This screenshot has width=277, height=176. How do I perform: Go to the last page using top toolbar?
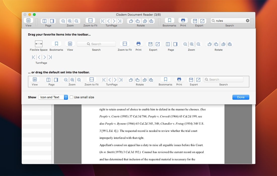pos(120,21)
